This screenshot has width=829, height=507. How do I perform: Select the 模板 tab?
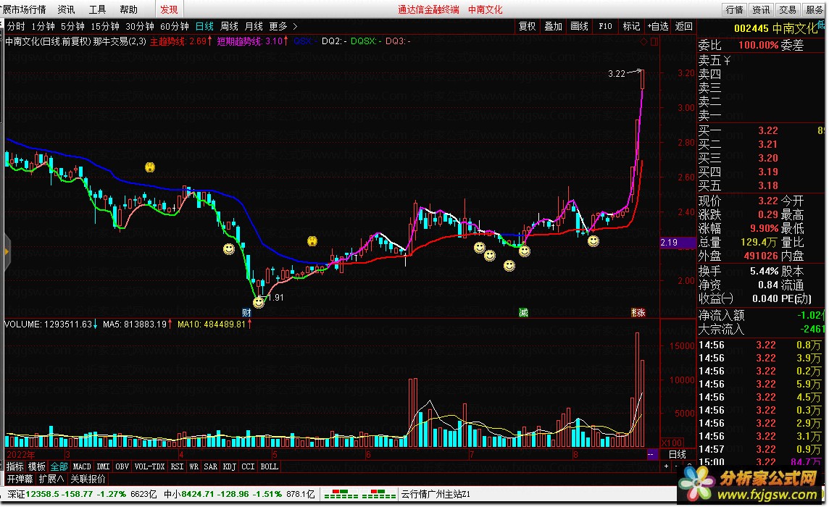(36, 466)
